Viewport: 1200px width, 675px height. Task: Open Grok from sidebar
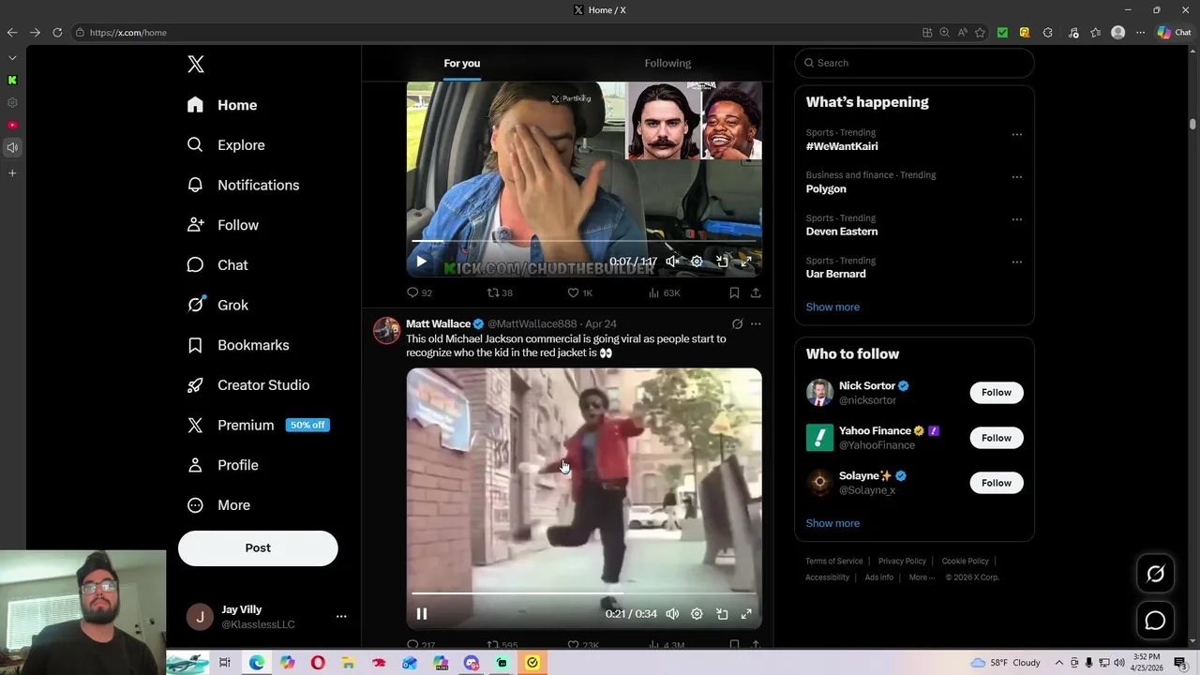[217, 305]
